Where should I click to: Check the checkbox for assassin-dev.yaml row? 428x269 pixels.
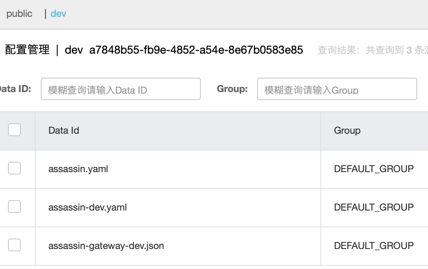[14, 207]
